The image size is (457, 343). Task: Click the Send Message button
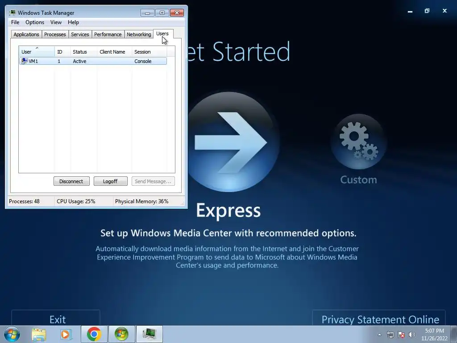pos(153,181)
